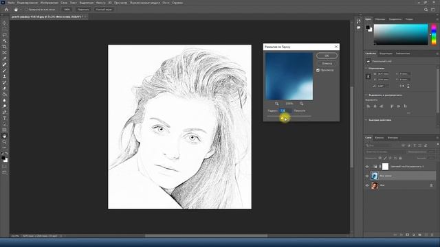
Task: Open the 3D menu
Action: 110,3
